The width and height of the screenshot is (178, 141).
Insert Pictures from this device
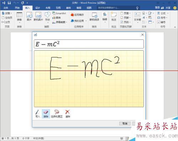click(x=29, y=16)
